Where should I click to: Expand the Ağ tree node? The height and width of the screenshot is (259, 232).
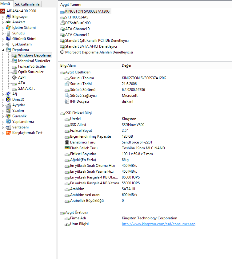click(3, 94)
